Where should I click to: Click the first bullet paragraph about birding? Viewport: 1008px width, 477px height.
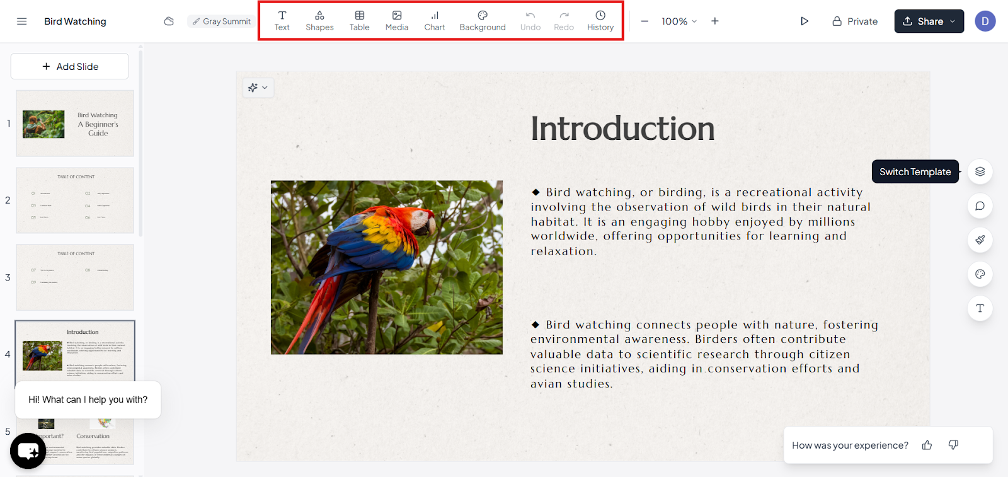701,221
